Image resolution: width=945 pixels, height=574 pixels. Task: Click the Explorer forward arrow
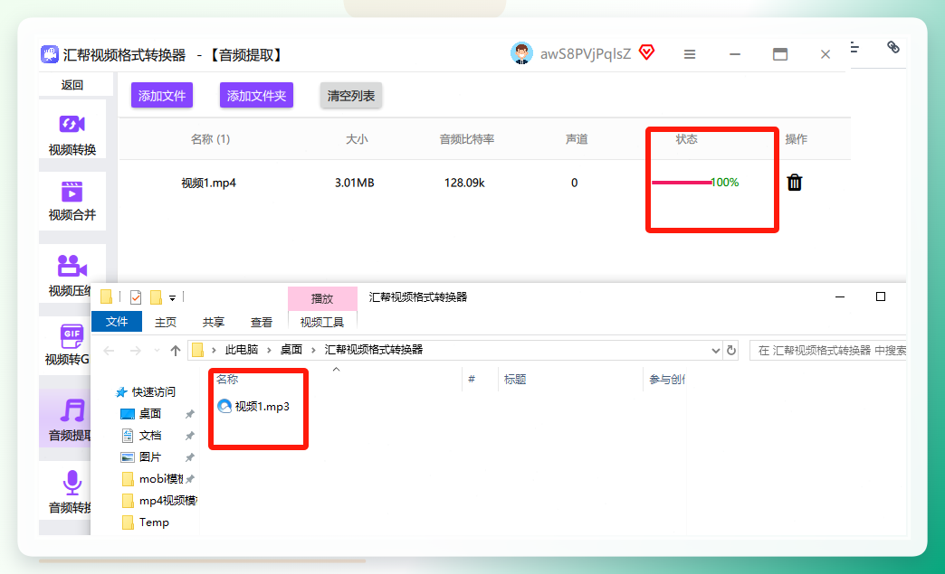(136, 350)
